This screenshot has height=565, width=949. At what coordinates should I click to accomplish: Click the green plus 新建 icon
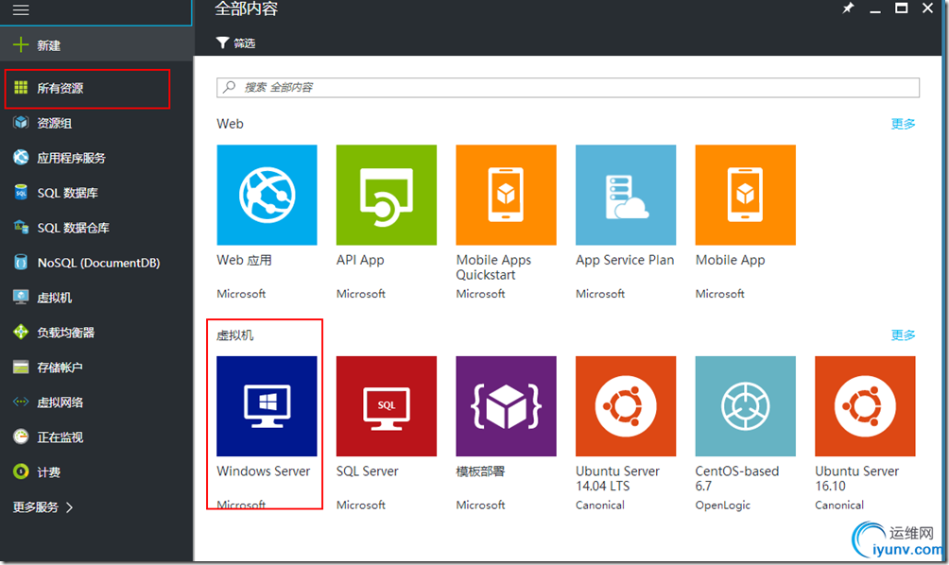pyautogui.click(x=21, y=44)
